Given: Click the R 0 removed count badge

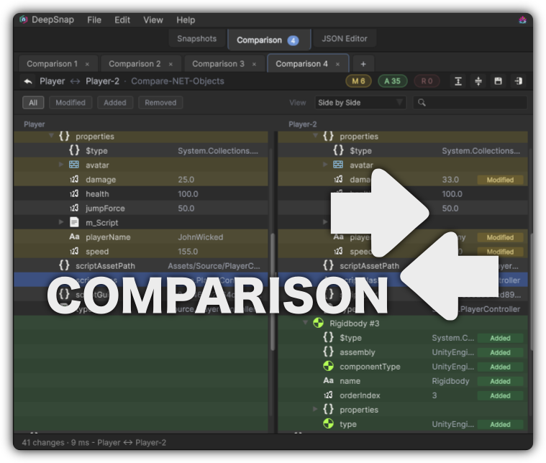Looking at the screenshot, I should [427, 81].
